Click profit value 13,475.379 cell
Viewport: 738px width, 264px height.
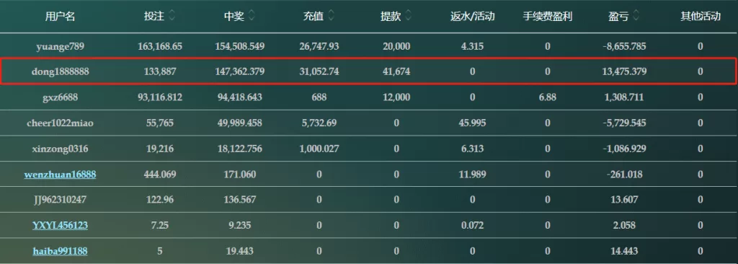(624, 71)
